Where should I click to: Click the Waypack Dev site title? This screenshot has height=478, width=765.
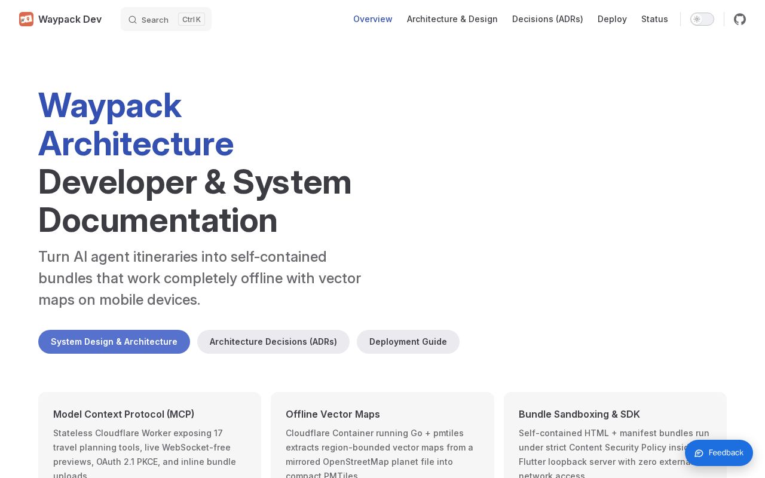pos(70,19)
